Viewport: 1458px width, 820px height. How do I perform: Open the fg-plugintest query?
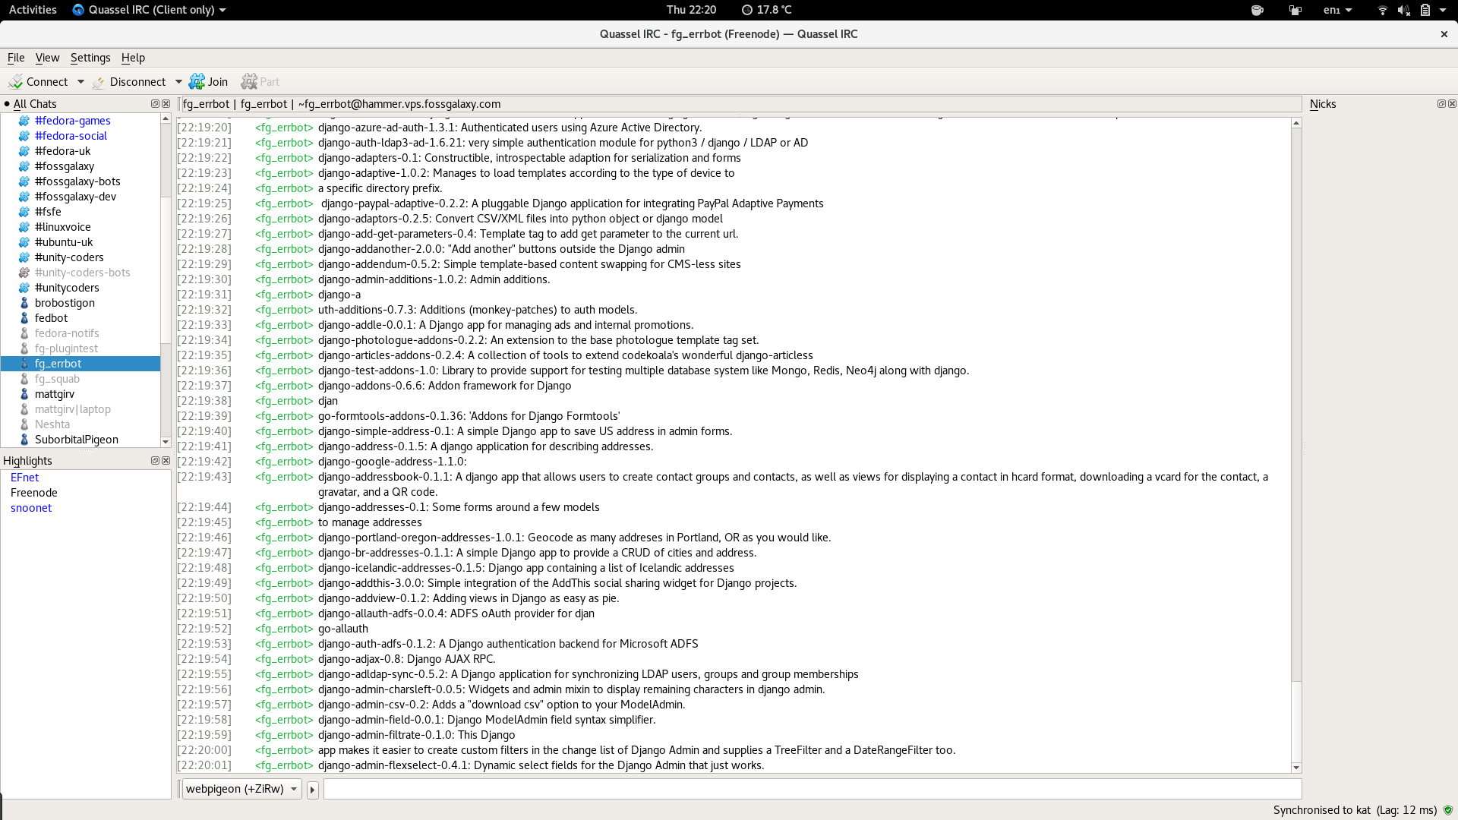[67, 348]
